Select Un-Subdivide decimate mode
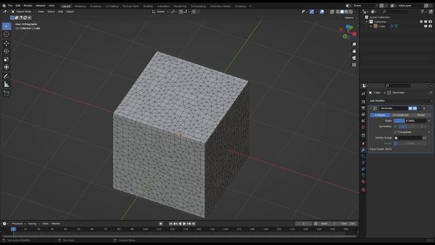Viewport: 435px width, 245px height. pyautogui.click(x=400, y=115)
